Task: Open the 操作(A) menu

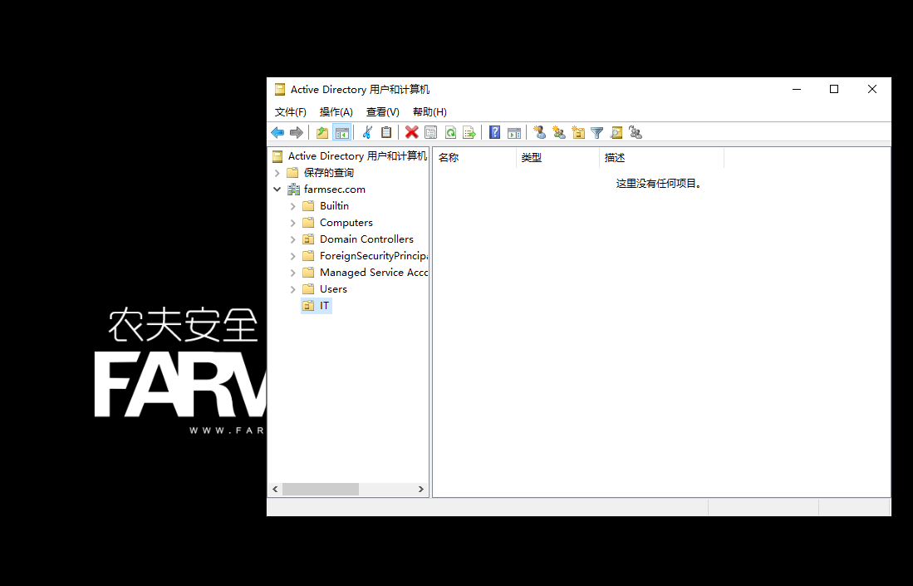Action: pos(336,111)
